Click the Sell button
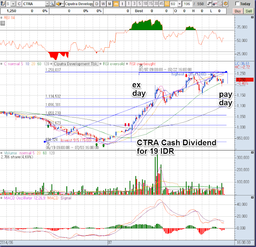 (x=249, y=11)
